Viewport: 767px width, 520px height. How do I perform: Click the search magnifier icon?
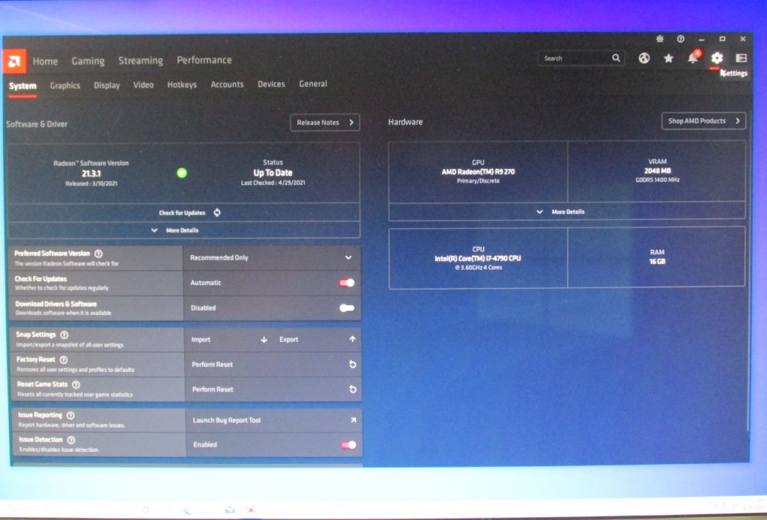click(x=616, y=58)
